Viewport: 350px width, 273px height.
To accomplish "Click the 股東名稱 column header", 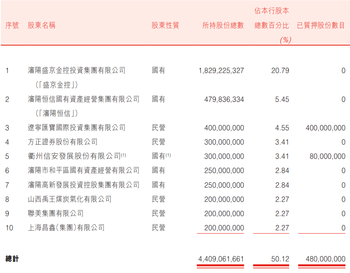I will tap(42, 25).
